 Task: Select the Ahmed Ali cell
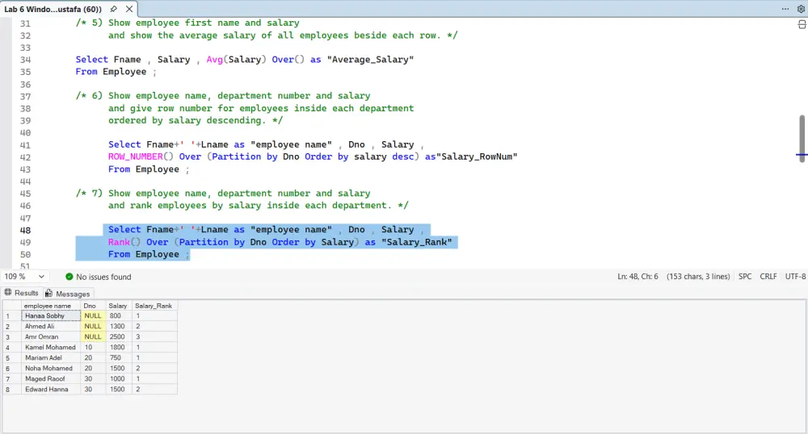pos(51,327)
